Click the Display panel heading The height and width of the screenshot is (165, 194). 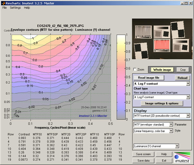coord(140,111)
